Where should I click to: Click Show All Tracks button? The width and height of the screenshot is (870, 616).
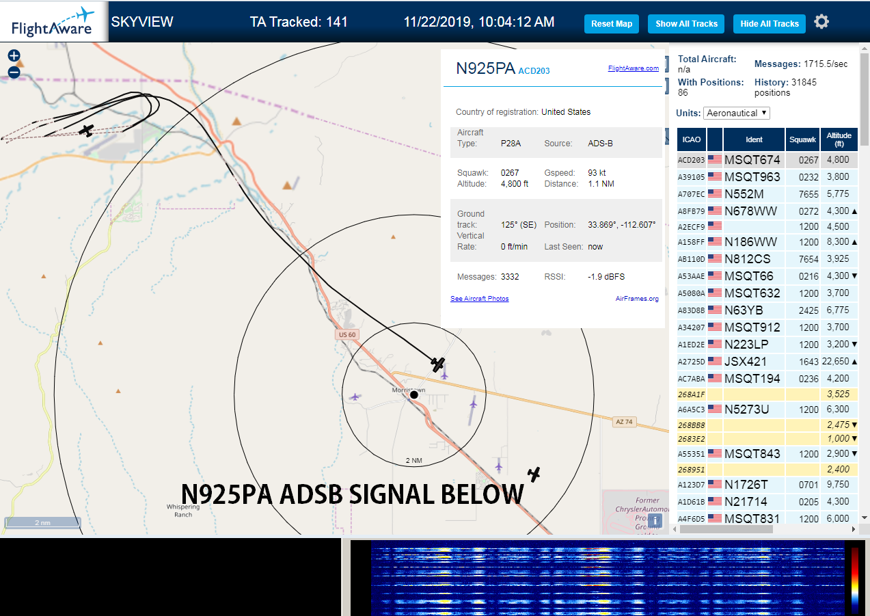(686, 24)
